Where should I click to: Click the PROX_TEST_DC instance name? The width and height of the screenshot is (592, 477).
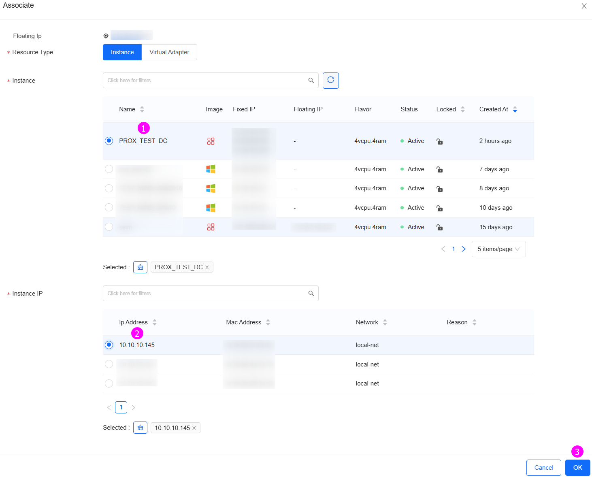pyautogui.click(x=143, y=141)
